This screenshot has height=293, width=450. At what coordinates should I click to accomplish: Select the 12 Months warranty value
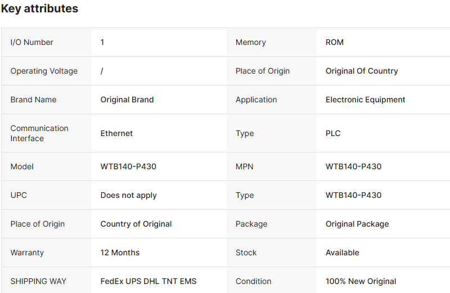point(120,253)
